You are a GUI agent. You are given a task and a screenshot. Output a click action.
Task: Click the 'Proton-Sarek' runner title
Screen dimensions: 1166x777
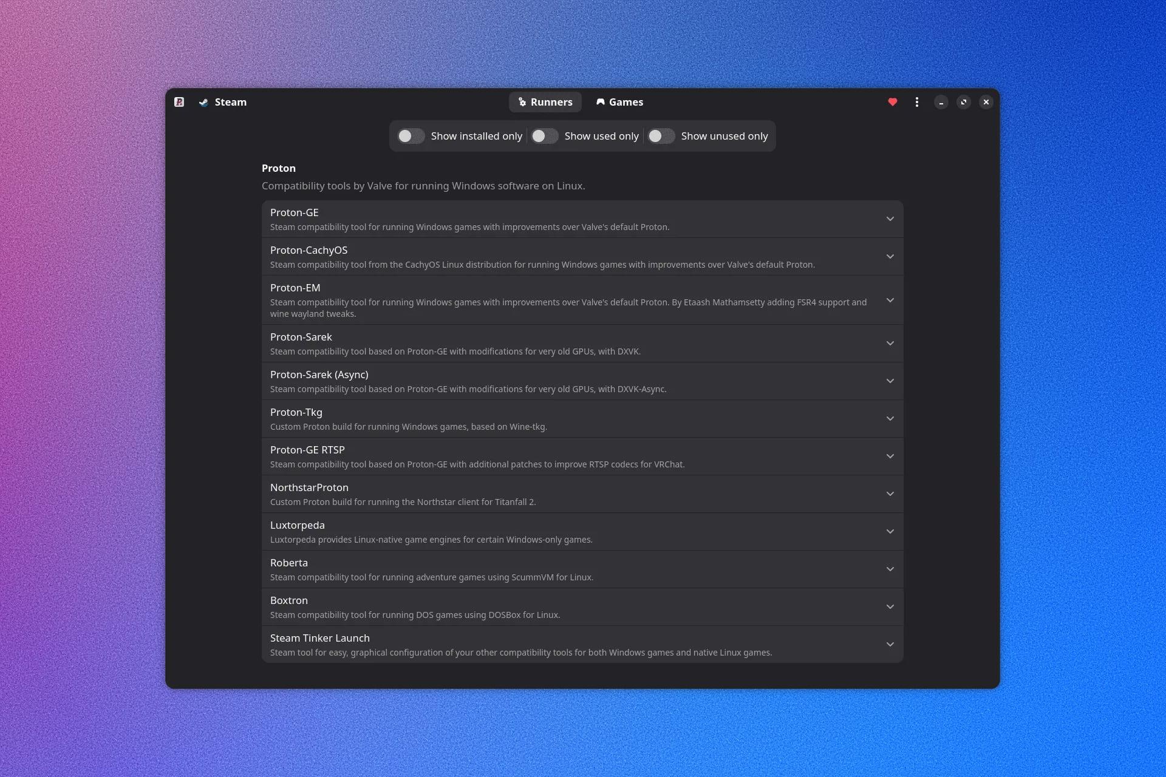(301, 337)
